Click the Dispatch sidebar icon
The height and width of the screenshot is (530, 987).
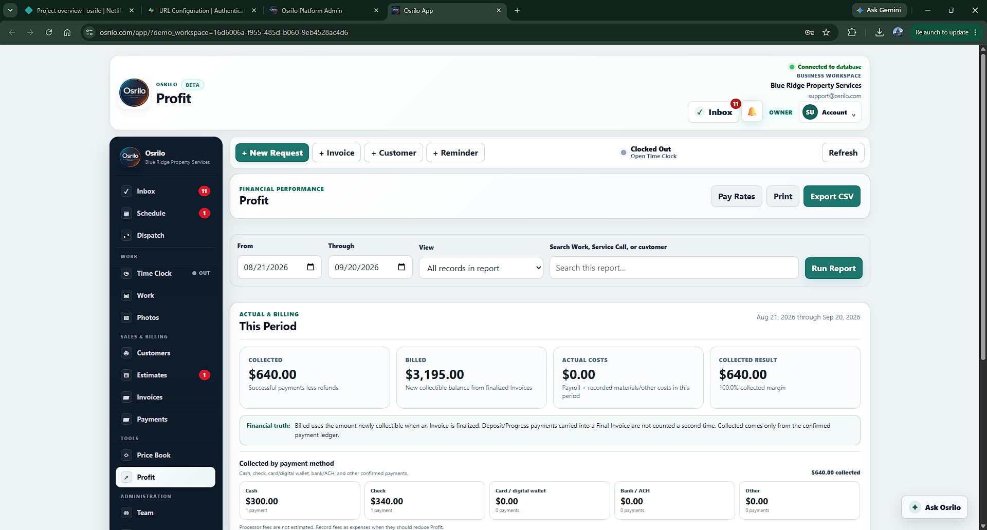(126, 235)
